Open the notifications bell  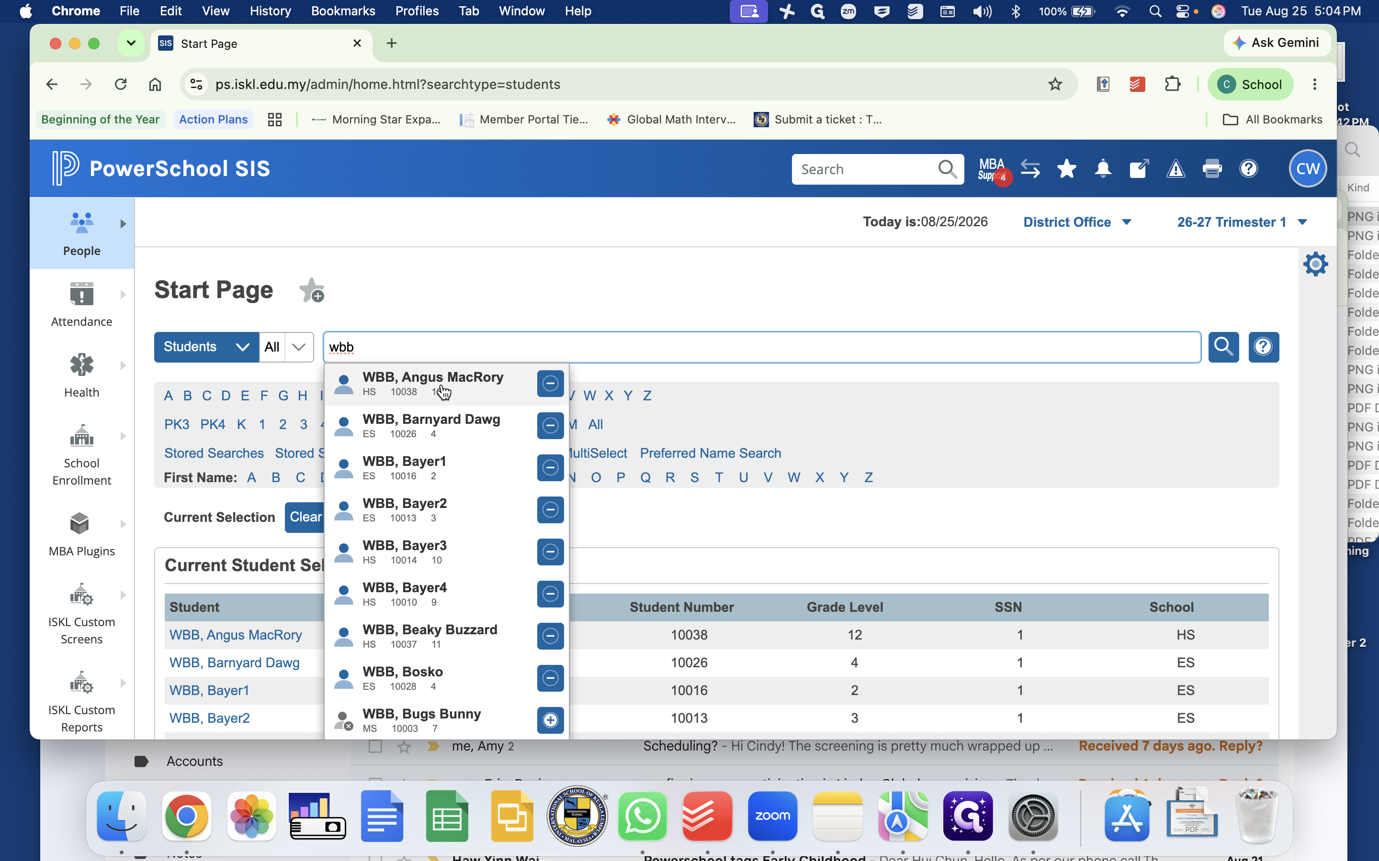point(1103,169)
